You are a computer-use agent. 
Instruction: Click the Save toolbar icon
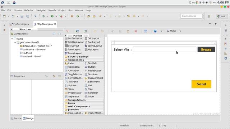pyautogui.click(x=22, y=16)
